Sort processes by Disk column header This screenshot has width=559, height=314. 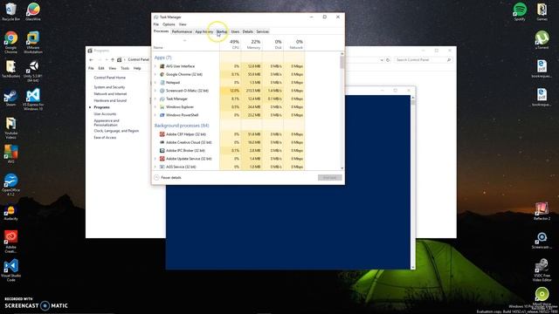273,44
